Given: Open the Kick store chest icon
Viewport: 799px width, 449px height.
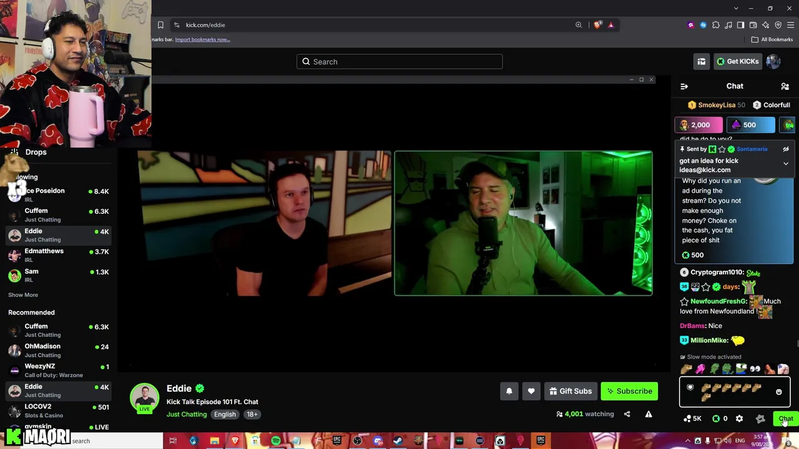Looking at the screenshot, I should [702, 61].
